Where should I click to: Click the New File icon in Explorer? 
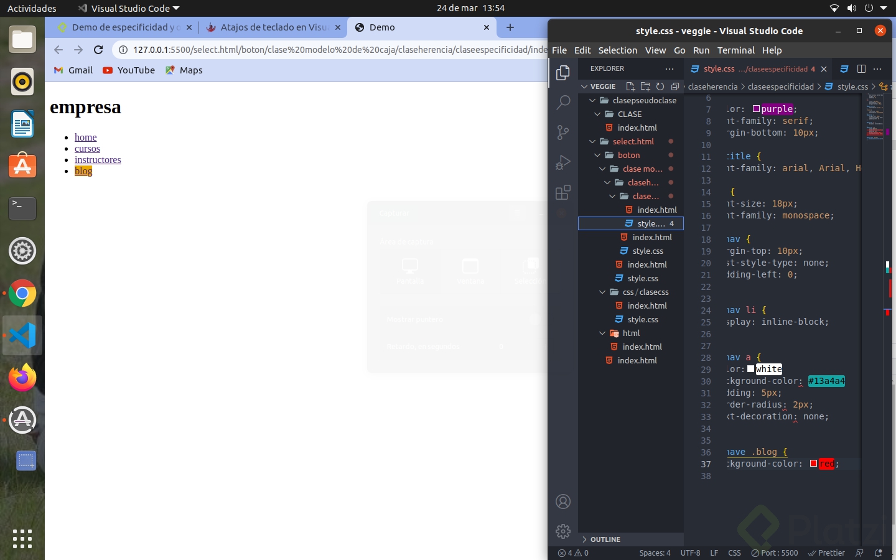(x=630, y=86)
